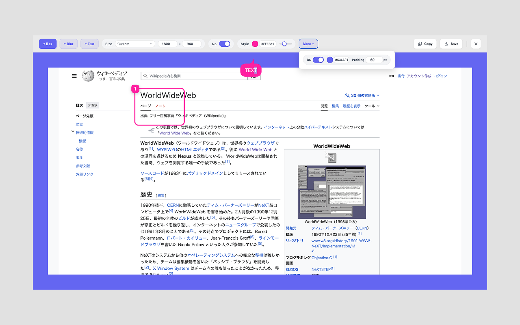Viewport: 520px width, 325px height.
Task: Expand the 32 languages dropdown
Action: pyautogui.click(x=362, y=95)
